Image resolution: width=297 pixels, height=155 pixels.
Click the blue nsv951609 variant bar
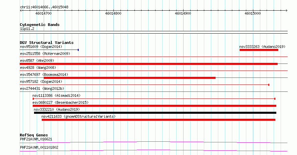tap(49, 50)
